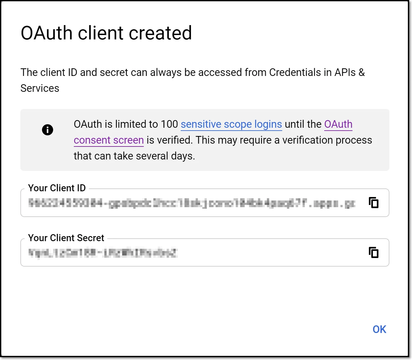This screenshot has width=412, height=360.
Task: Click the text 'that can take several days.'
Action: pos(134,156)
